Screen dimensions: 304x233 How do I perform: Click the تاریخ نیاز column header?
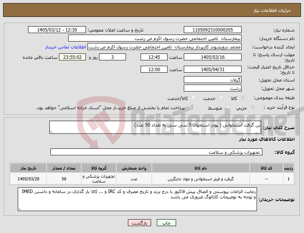pos(28,168)
